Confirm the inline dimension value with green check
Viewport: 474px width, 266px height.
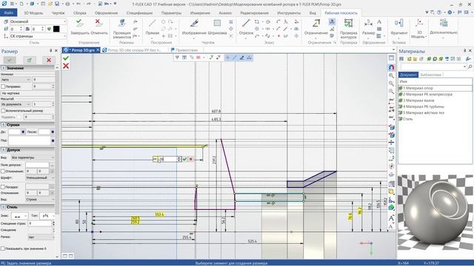coord(184,159)
